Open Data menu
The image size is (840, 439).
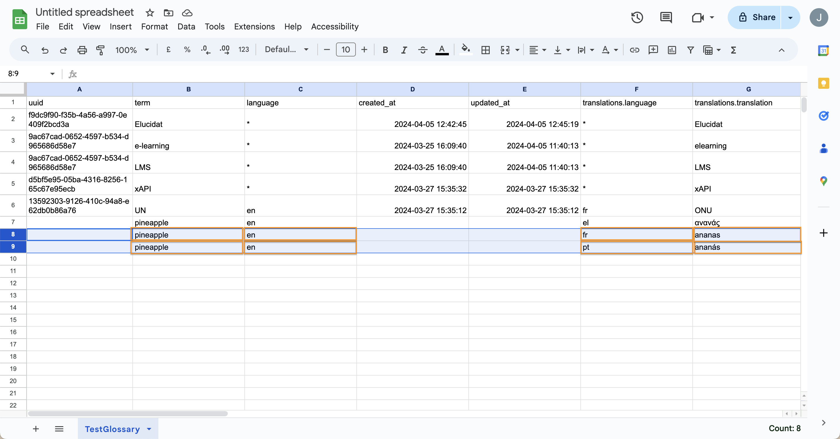186,26
